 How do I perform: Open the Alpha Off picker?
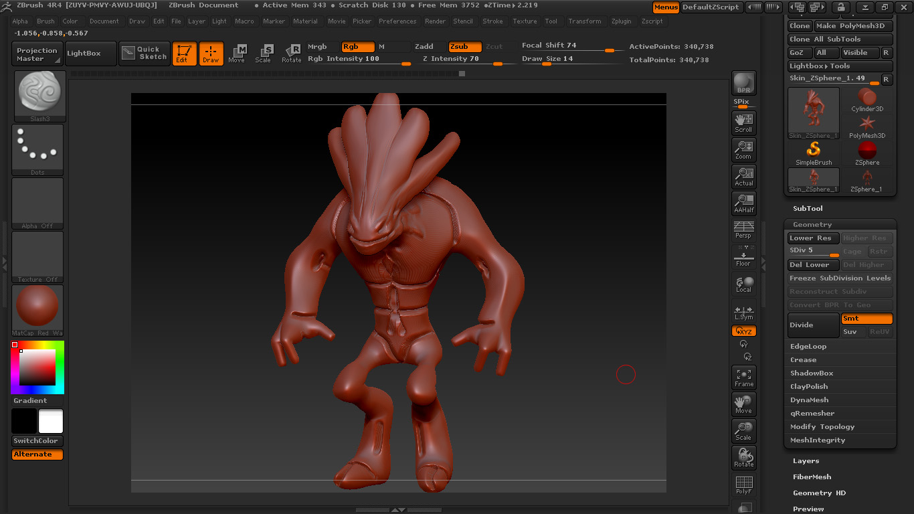tap(37, 203)
